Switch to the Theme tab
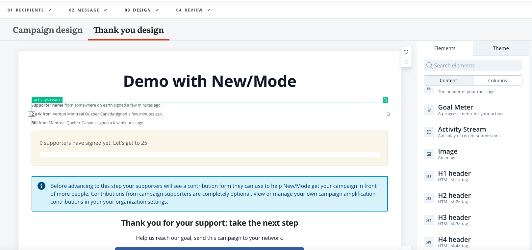This screenshot has height=250, width=532. click(500, 48)
